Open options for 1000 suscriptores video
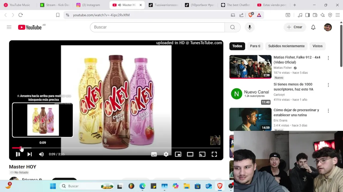The height and width of the screenshot is (192, 343). (x=328, y=85)
